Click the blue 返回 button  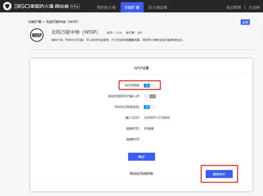click(245, 22)
